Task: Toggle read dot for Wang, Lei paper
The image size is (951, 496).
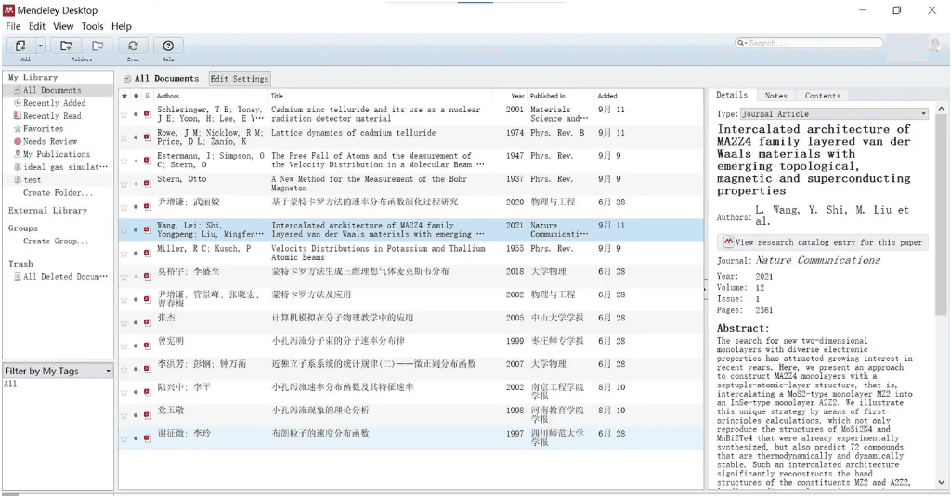Action: [136, 230]
